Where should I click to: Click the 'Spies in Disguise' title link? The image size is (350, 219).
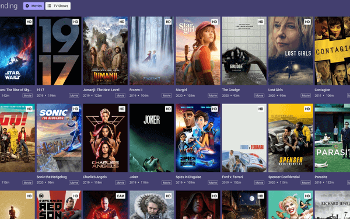[188, 177]
